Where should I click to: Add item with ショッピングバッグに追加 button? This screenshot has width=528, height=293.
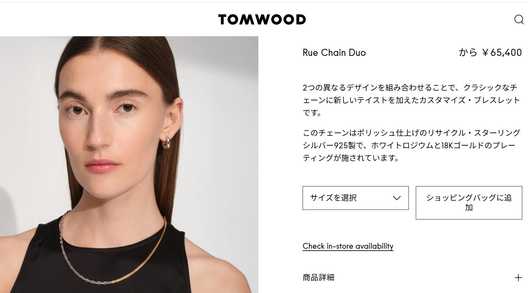pos(469,203)
